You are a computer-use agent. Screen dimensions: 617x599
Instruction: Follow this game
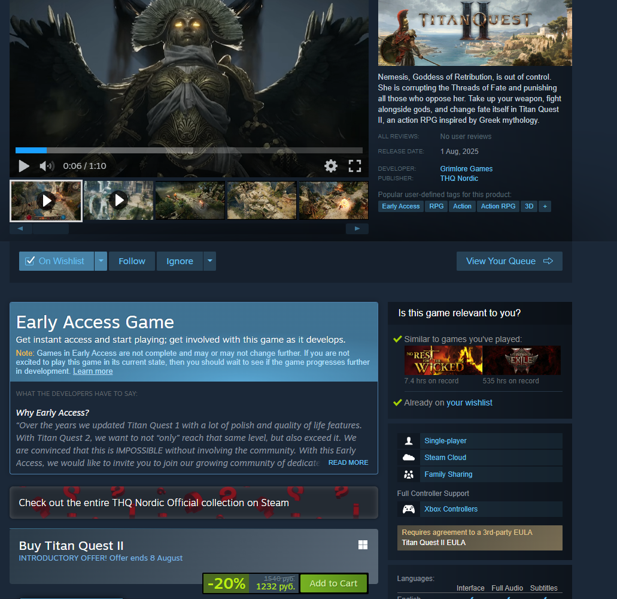click(x=132, y=261)
